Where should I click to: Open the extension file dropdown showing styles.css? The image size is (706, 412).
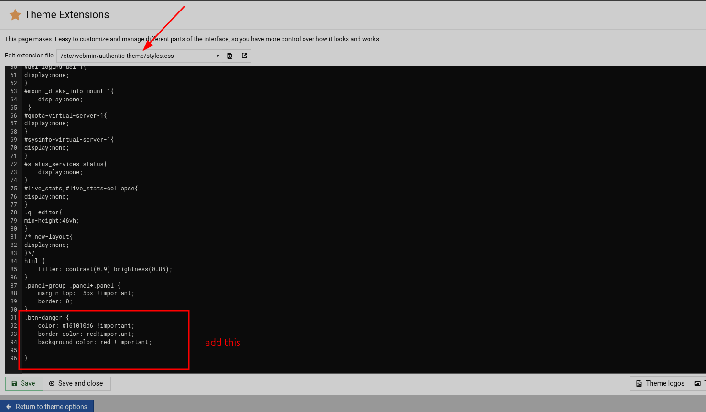coord(139,56)
